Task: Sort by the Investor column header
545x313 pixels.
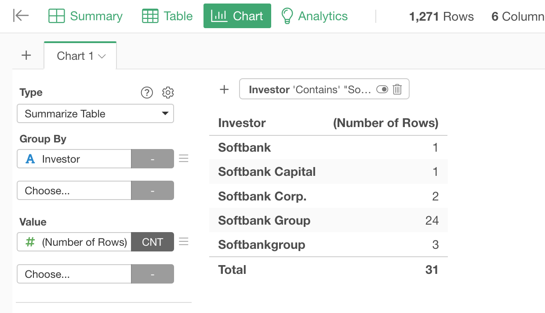Action: pos(242,123)
